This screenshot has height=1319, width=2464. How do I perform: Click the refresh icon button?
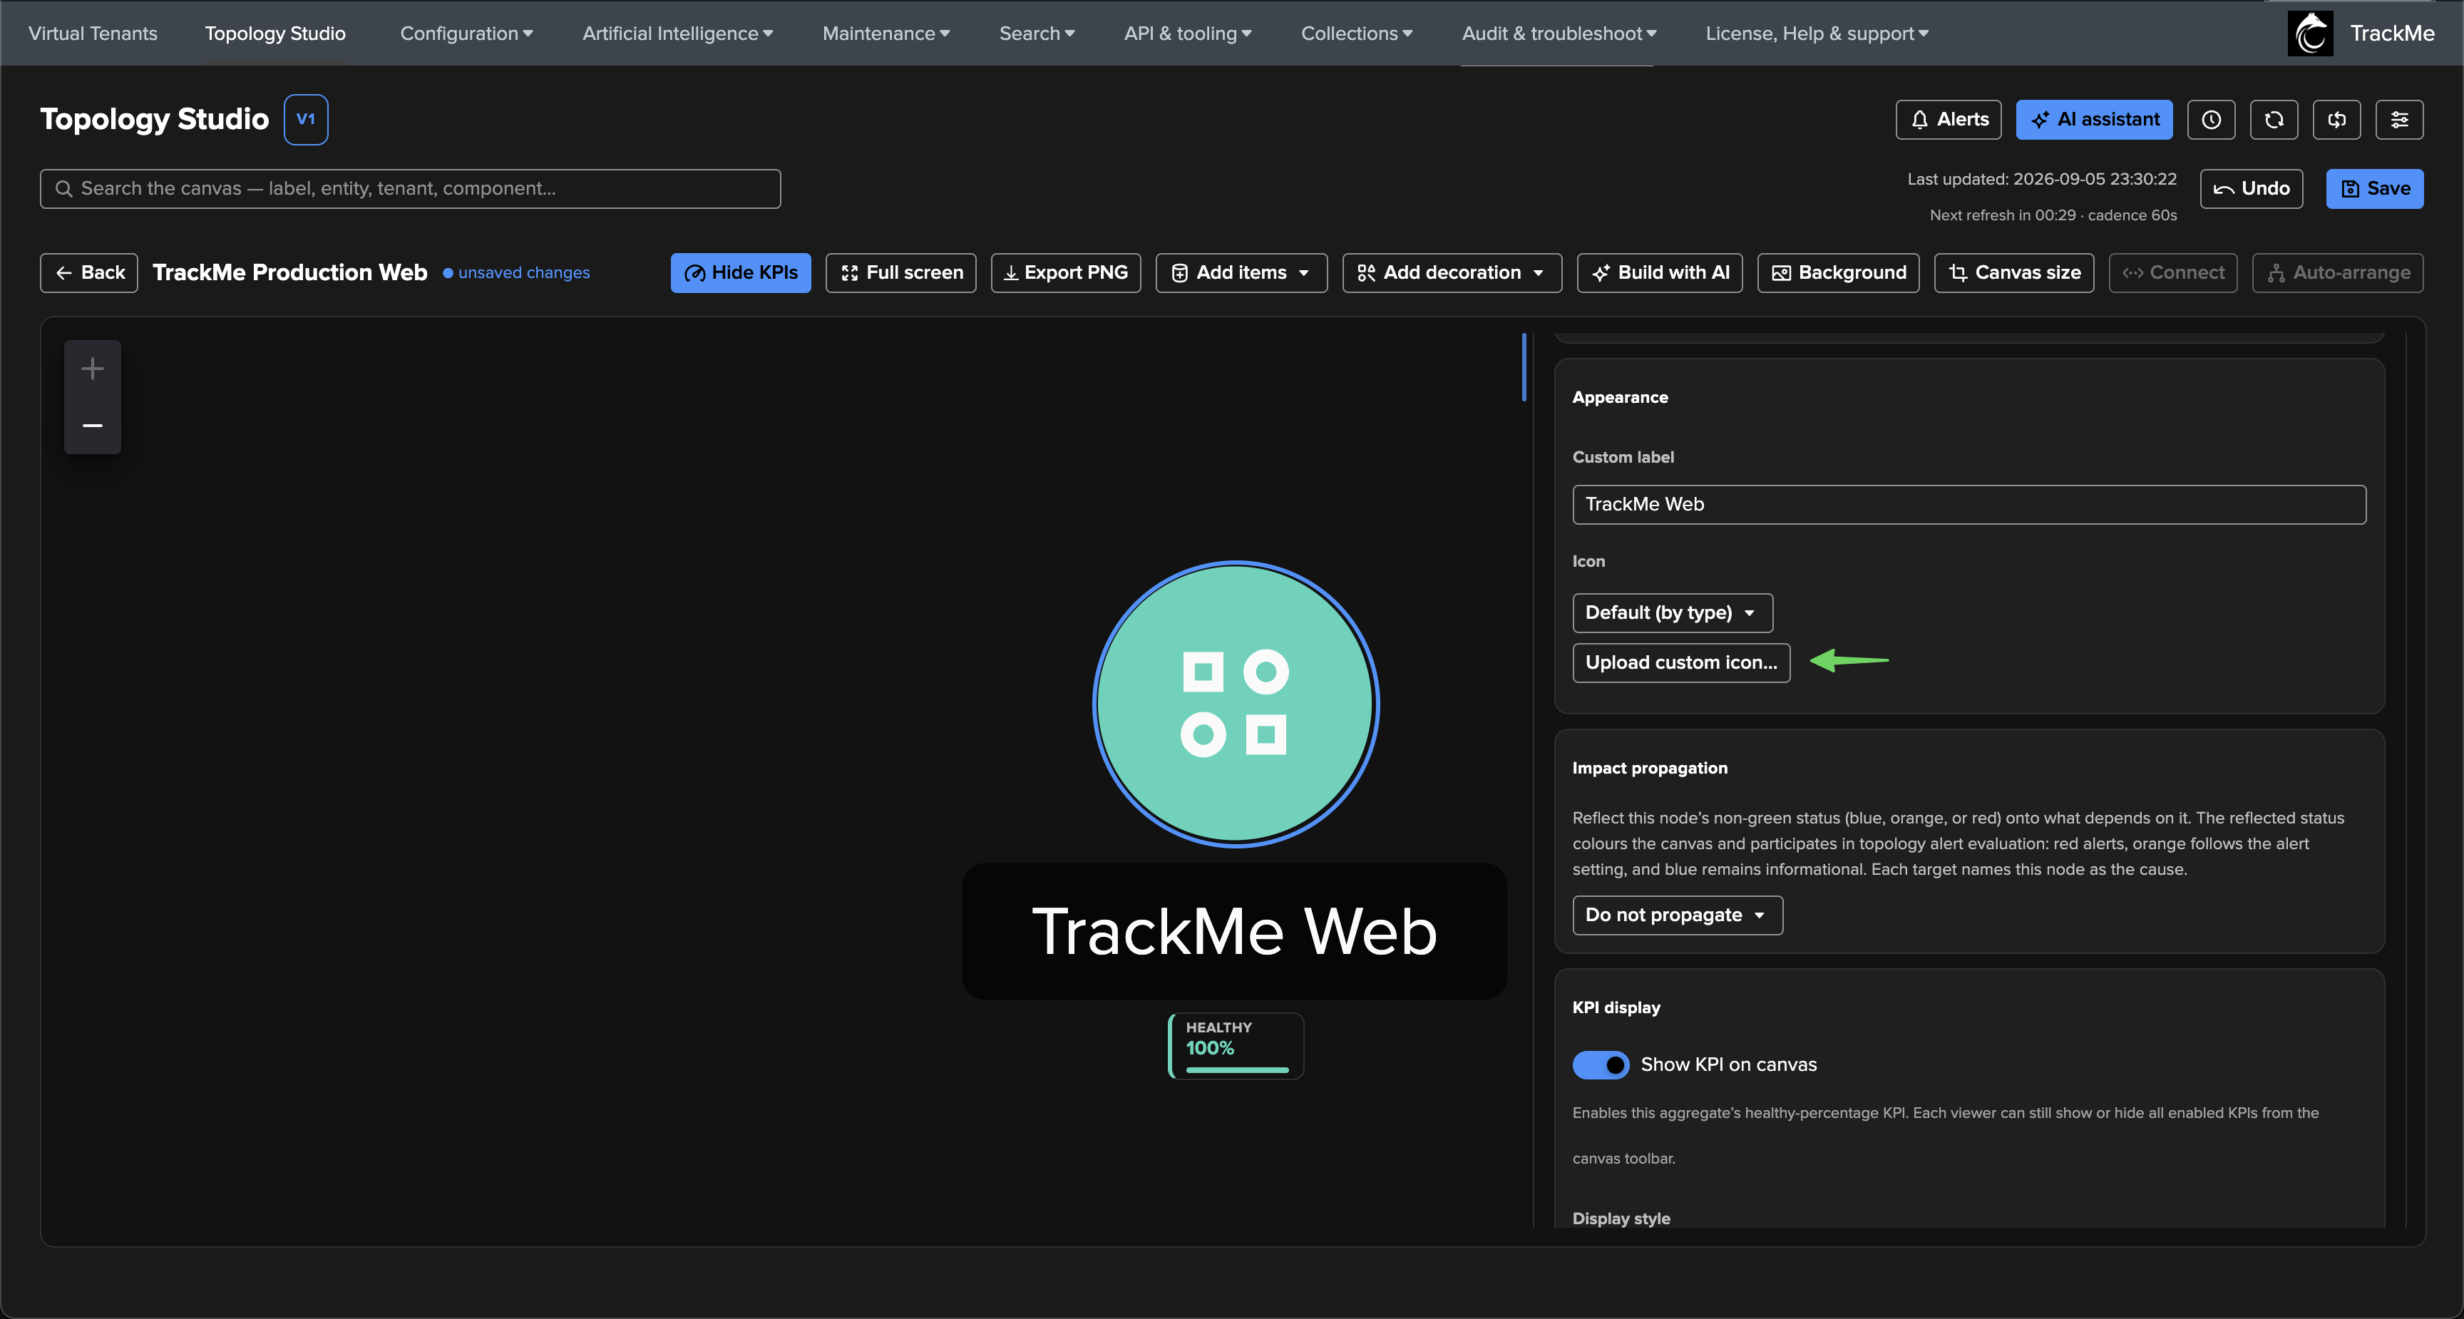click(x=2274, y=120)
